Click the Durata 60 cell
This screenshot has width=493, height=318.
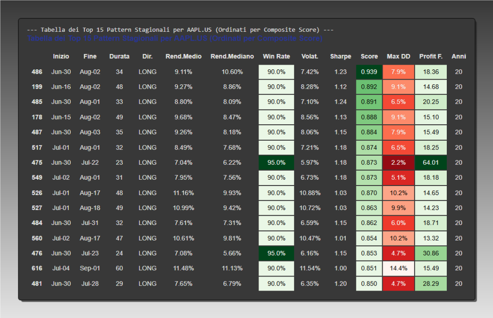click(119, 268)
